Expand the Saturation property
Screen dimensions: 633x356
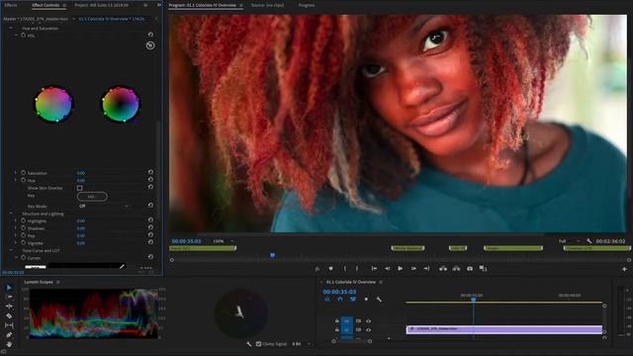pos(16,173)
